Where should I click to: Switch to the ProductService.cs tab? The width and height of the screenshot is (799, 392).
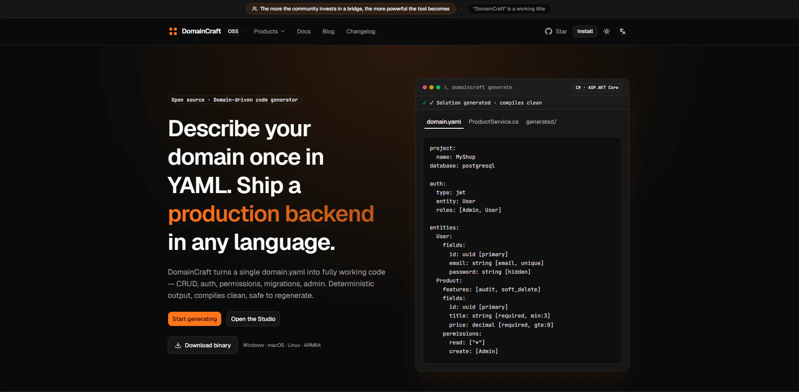tap(494, 122)
